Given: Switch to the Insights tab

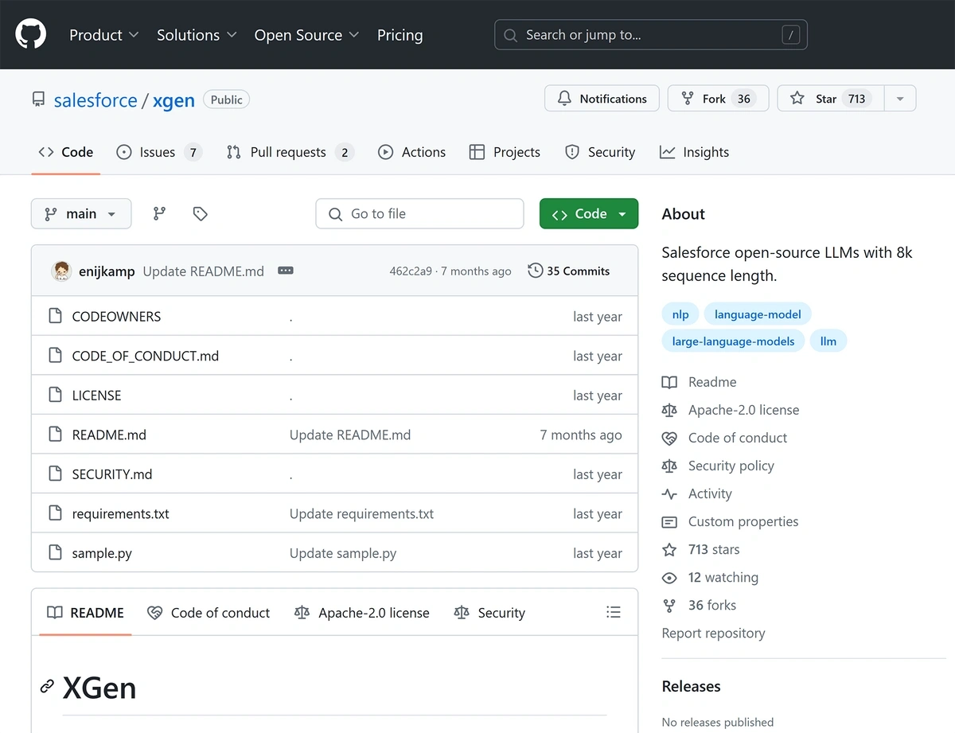Looking at the screenshot, I should (694, 152).
